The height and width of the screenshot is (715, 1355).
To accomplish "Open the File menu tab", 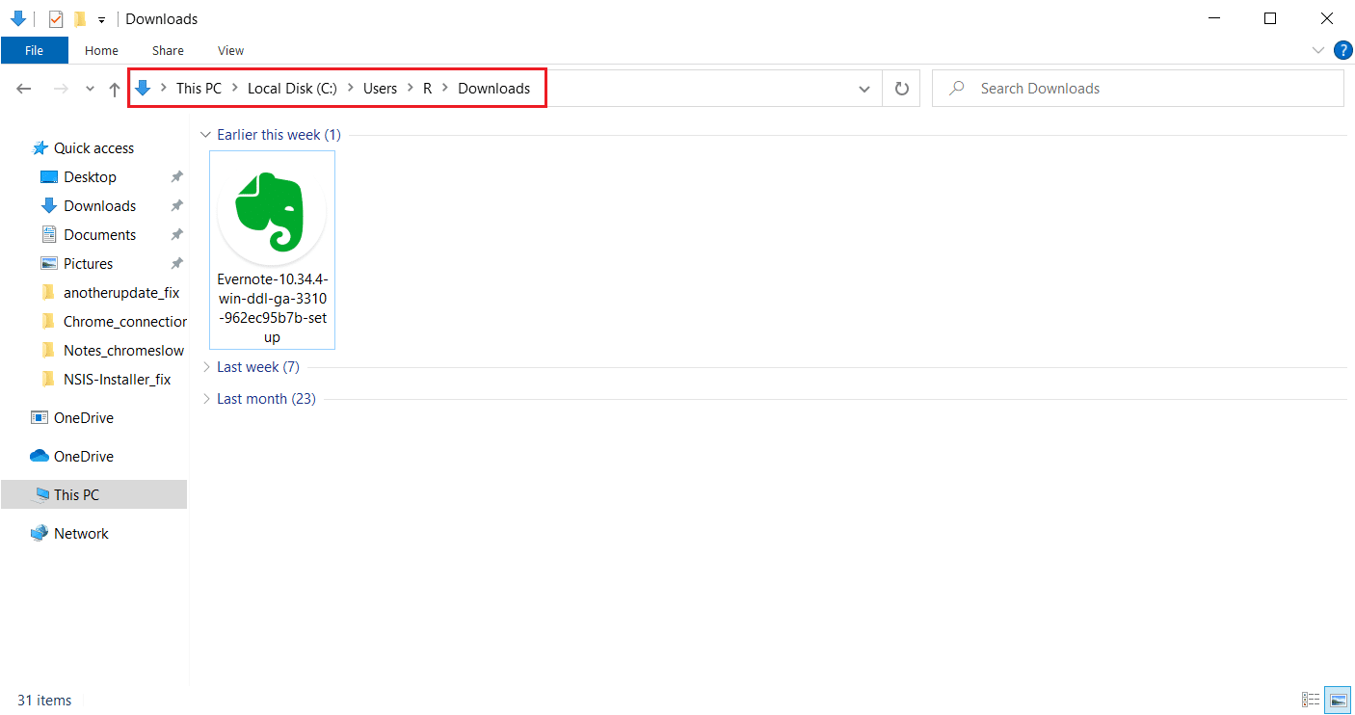I will [34, 50].
